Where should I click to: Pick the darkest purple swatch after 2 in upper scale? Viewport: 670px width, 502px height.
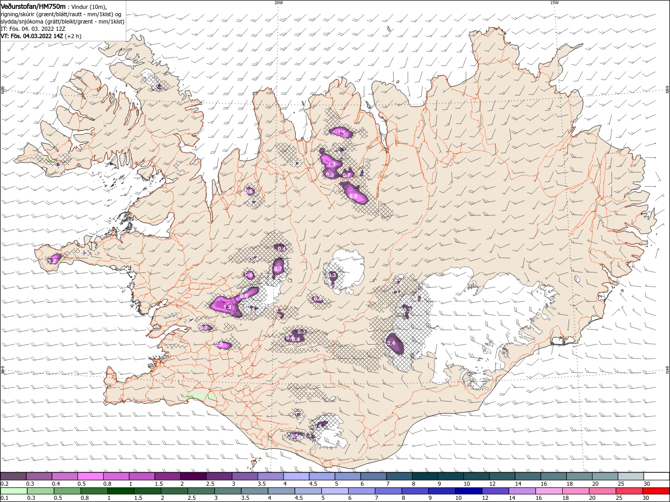(x=193, y=476)
